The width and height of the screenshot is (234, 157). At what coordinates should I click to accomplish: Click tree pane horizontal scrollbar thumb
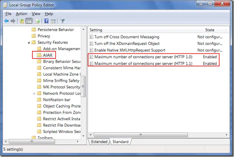(32, 141)
